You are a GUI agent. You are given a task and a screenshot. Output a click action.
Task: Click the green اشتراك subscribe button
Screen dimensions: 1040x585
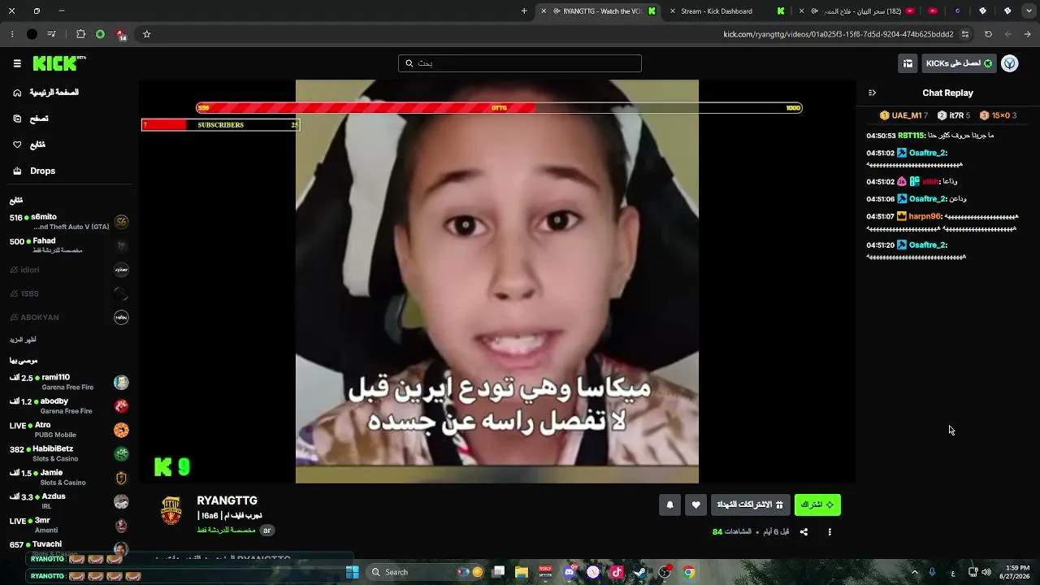817,505
